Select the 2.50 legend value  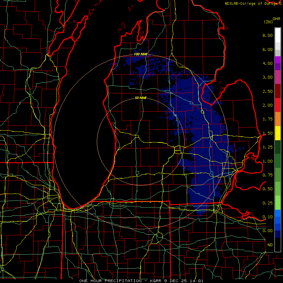coord(268,91)
